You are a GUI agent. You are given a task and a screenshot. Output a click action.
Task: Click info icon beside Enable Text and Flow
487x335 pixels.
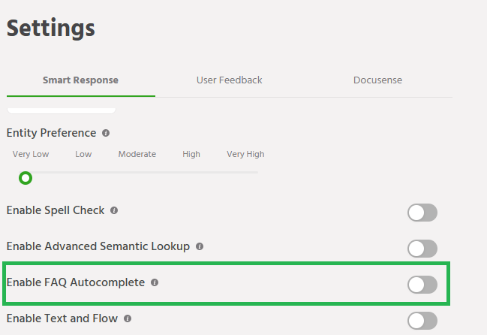coord(128,318)
